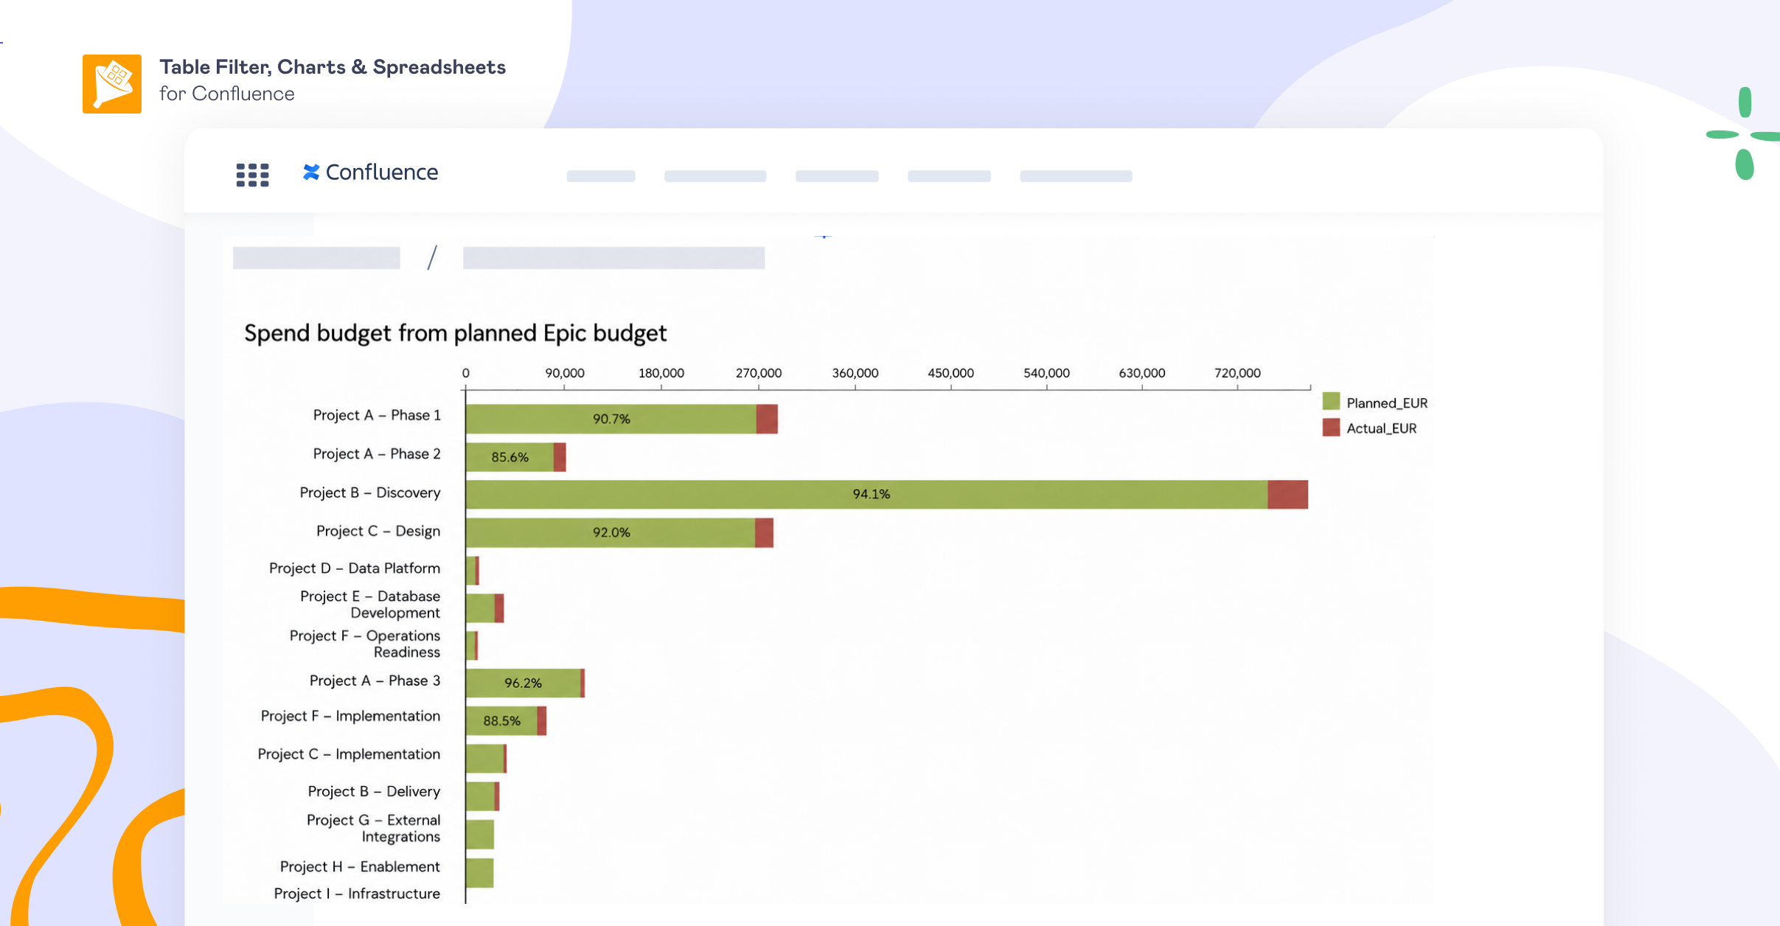Screen dimensions: 1780x926
Task: Select the 'Project B – Discovery' label
Action: 370,492
